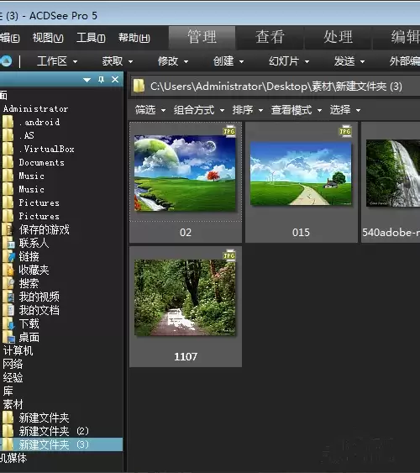Viewport: 420px width, 473px height.
Task: Open the 幻灯片 slideshow dropdown
Action: (289, 61)
